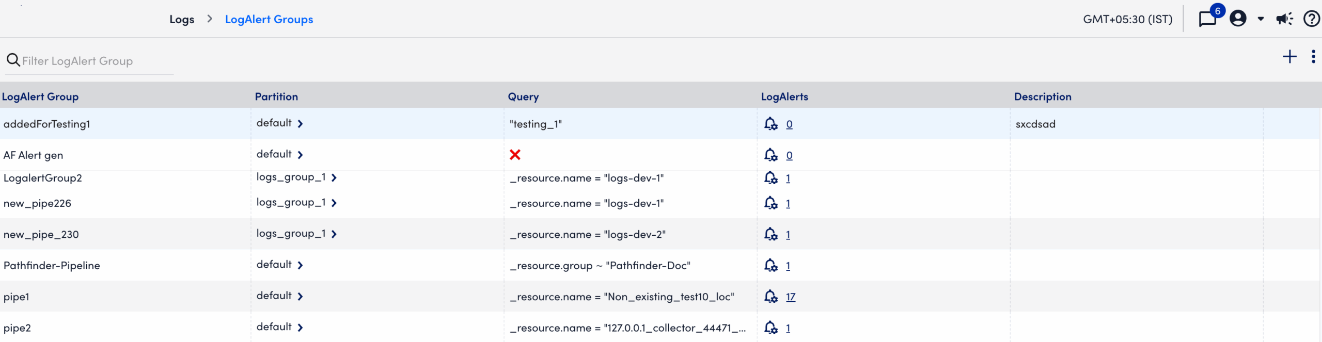Expand logs_group_1 partition chevron for new_pipe_230
Image resolution: width=1322 pixels, height=342 pixels.
(334, 234)
